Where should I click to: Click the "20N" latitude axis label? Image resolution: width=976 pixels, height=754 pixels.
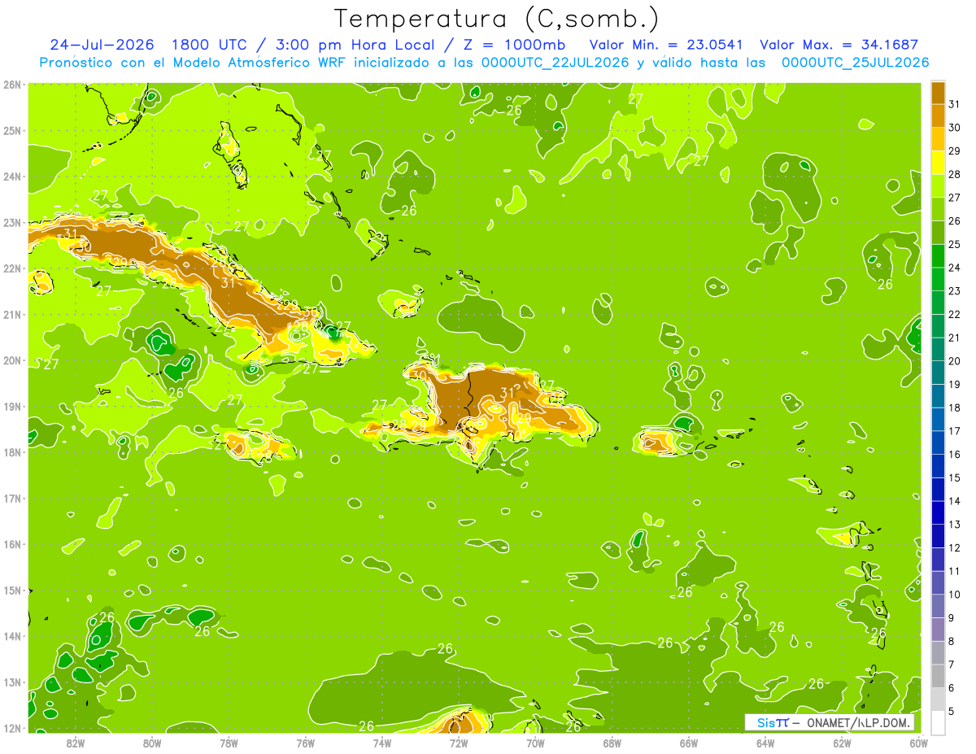pyautogui.click(x=11, y=360)
